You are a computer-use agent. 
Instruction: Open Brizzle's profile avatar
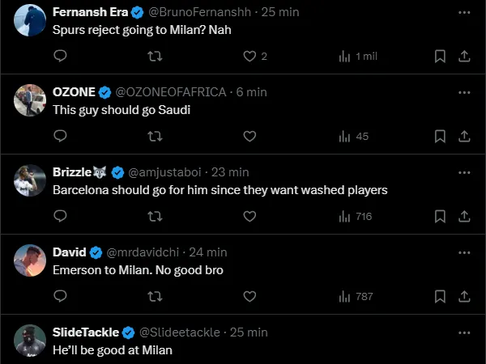tap(30, 180)
